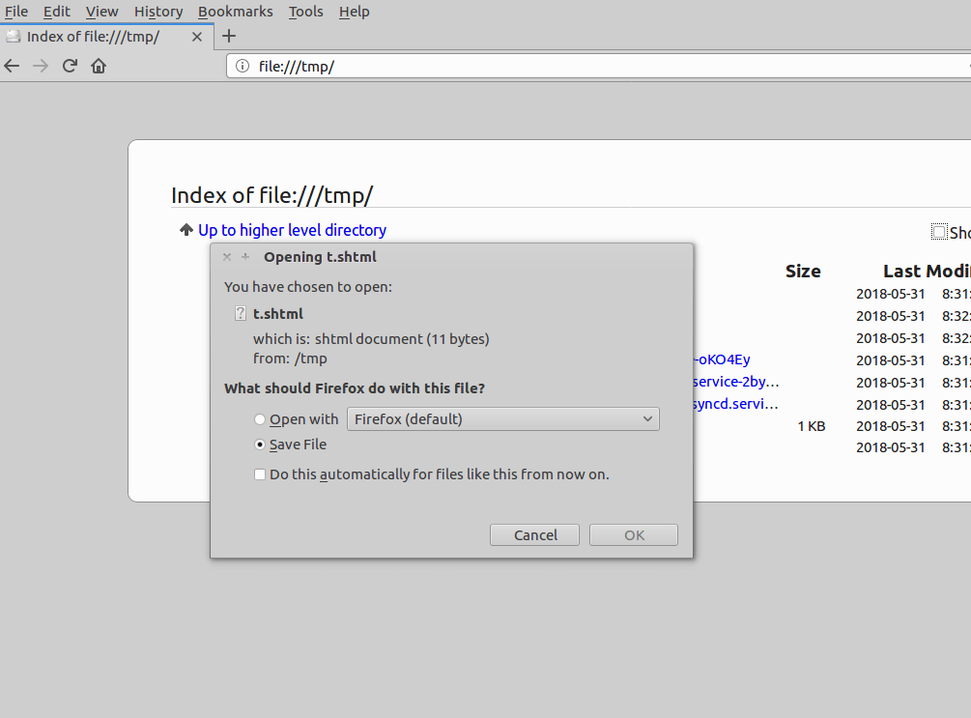Toggle the Show hidden objects checkbox

[938, 232]
